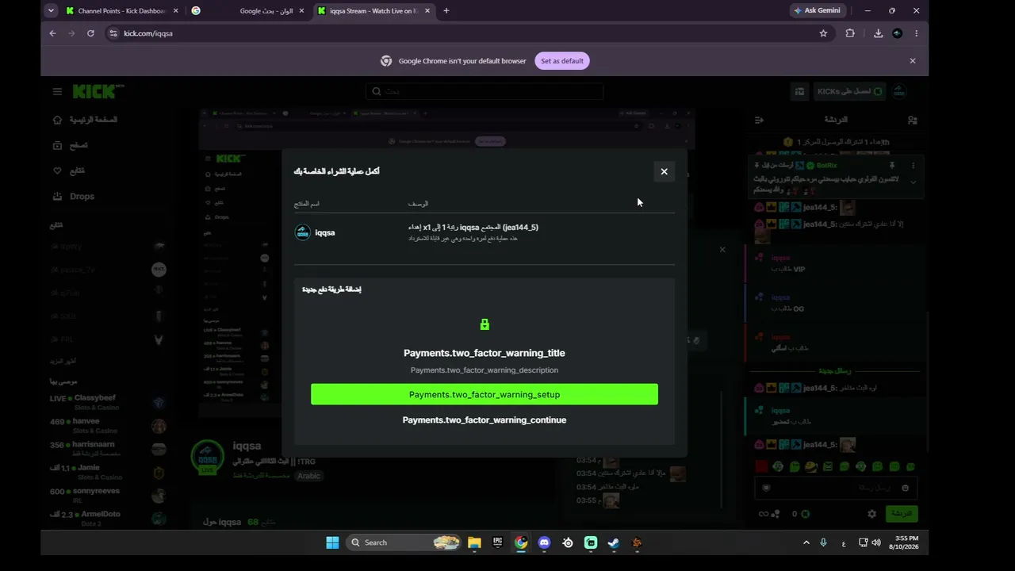
Task: Open the Kick hamburger sidebar menu
Action: point(57,91)
